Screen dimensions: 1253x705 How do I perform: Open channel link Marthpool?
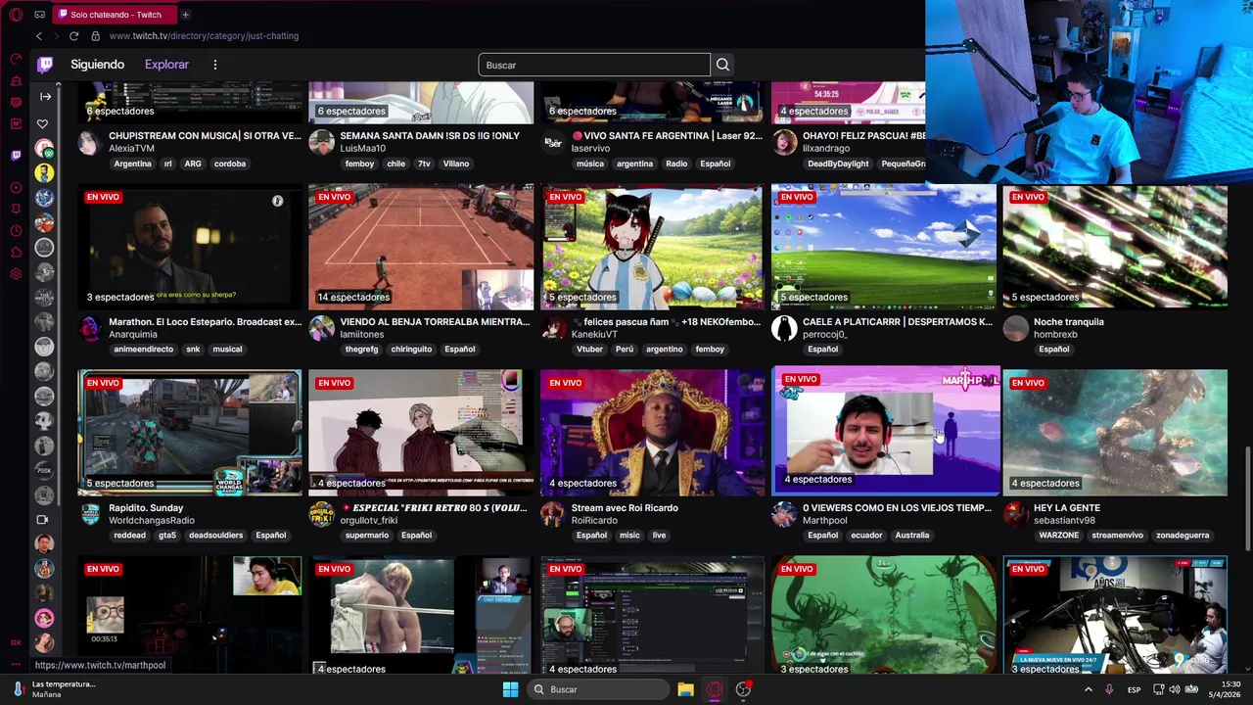pos(824,521)
